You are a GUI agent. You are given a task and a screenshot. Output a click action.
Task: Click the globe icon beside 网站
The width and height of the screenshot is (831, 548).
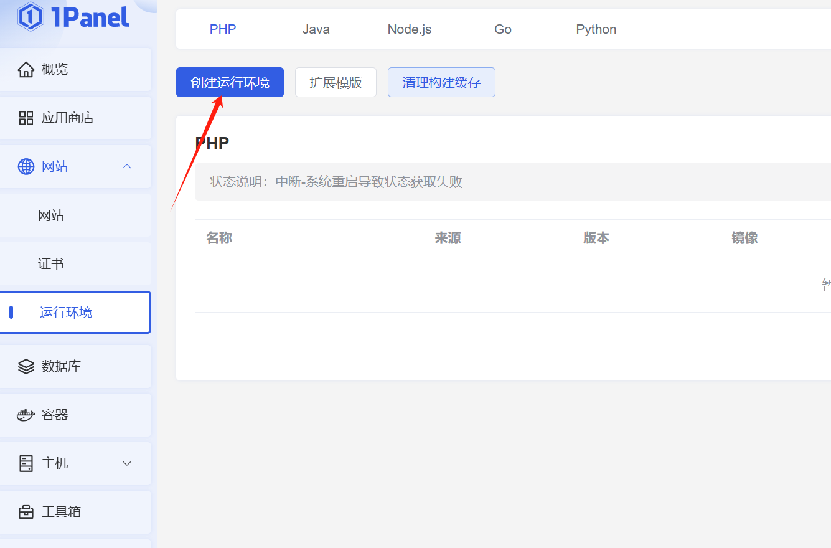point(26,166)
